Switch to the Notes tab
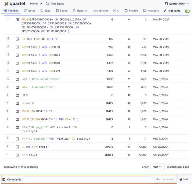 [29, 11]
